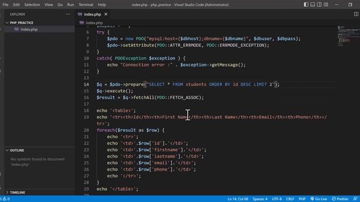The width and height of the screenshot is (360, 202).
Task: Open the Customize Layout icon
Action: (x=326, y=4)
